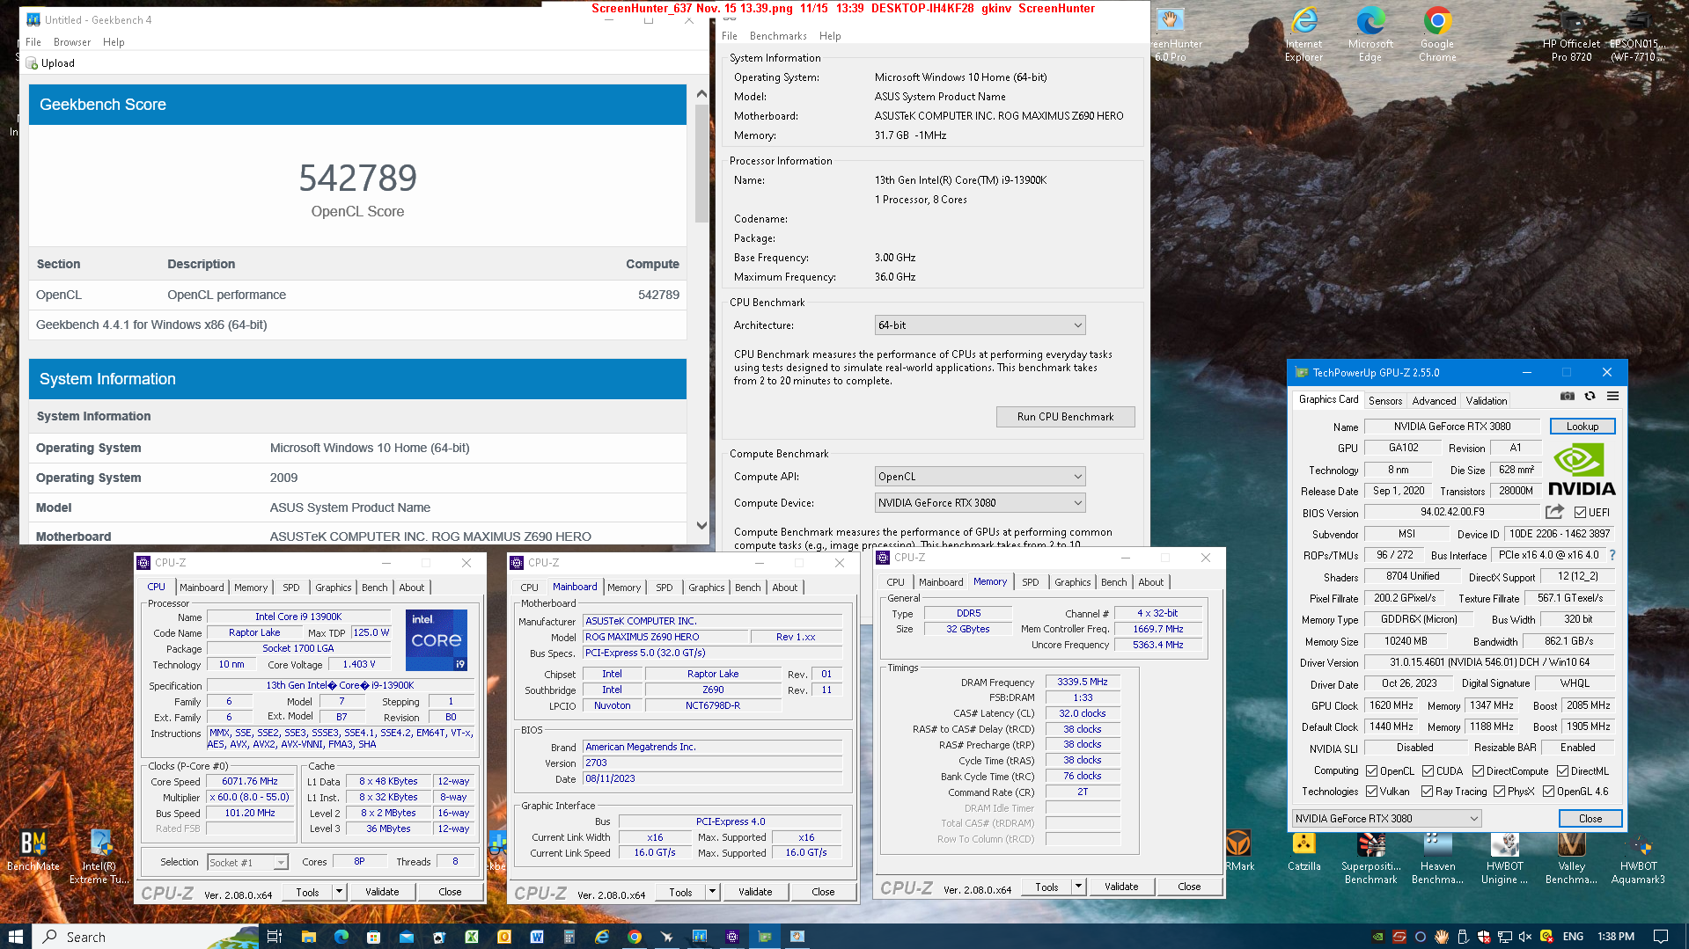Open Calculator from the taskbar
Image resolution: width=1689 pixels, height=949 pixels.
coord(569,937)
